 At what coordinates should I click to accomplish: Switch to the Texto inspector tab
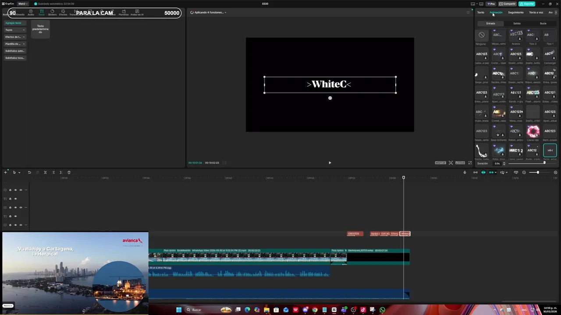tap(481, 12)
